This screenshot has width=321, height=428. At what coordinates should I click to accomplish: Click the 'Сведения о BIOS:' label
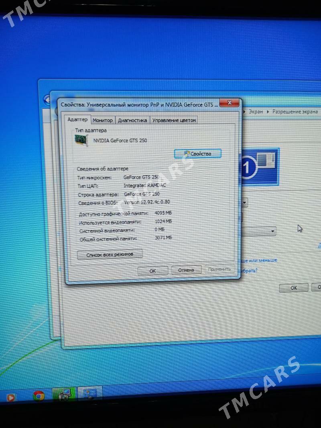[x=98, y=203]
